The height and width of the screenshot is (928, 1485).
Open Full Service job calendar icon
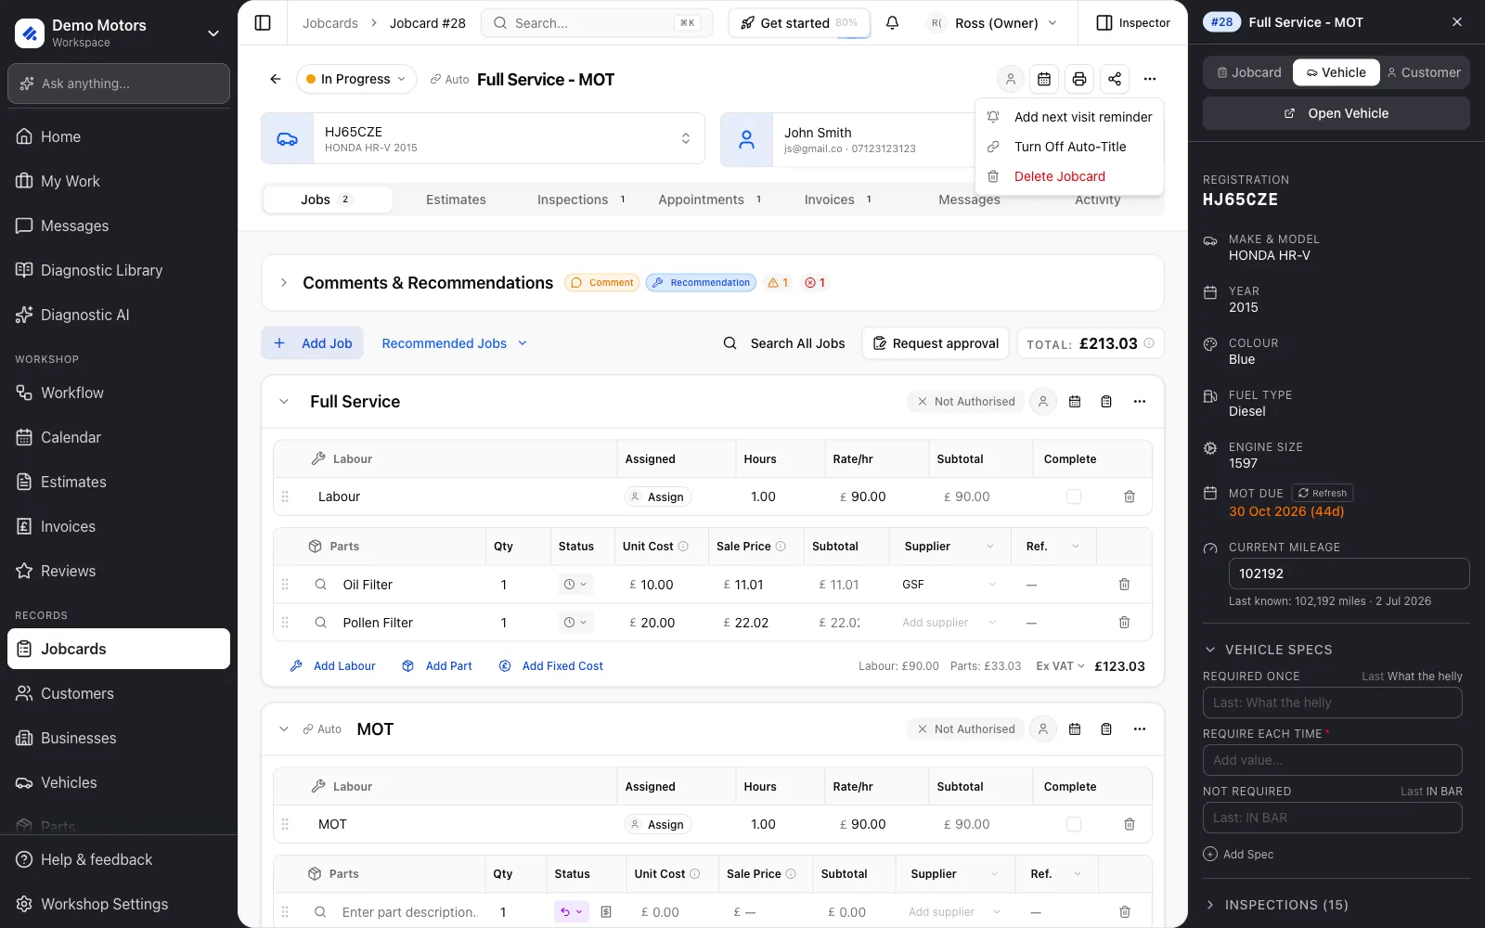point(1075,402)
